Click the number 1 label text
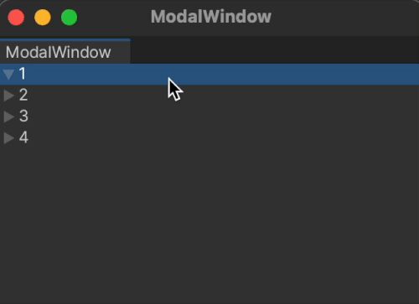The image size is (419, 304). 23,74
